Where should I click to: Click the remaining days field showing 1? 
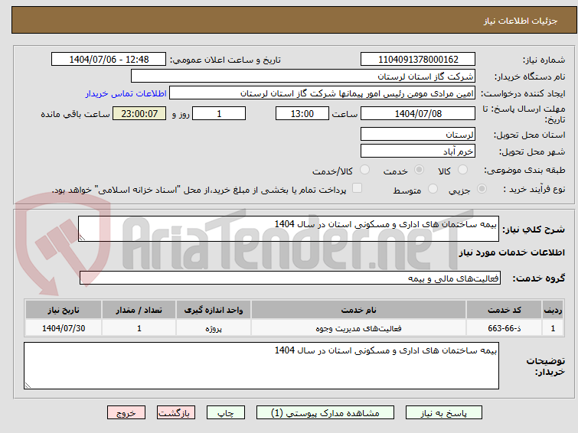coord(219,113)
